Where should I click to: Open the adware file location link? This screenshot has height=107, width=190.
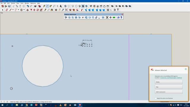171,78
